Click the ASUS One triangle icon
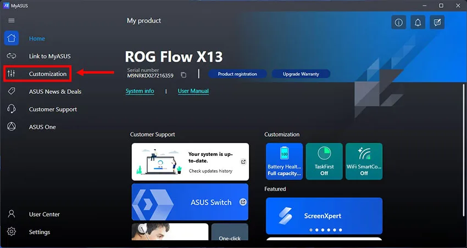 point(12,127)
